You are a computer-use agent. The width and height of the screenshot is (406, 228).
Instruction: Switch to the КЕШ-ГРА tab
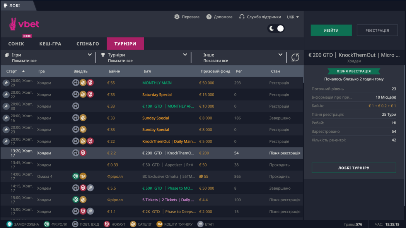50,44
